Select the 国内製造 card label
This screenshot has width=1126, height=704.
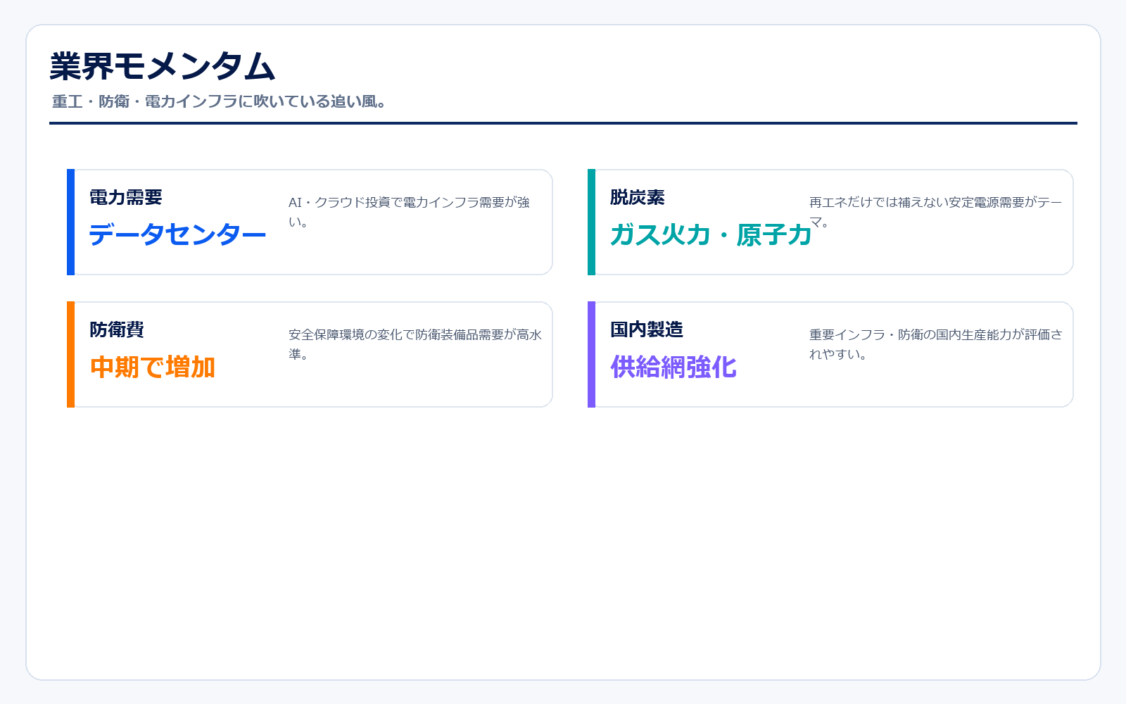(647, 329)
